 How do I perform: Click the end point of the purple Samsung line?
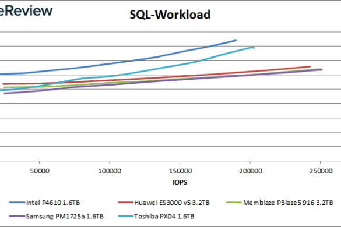(321, 70)
